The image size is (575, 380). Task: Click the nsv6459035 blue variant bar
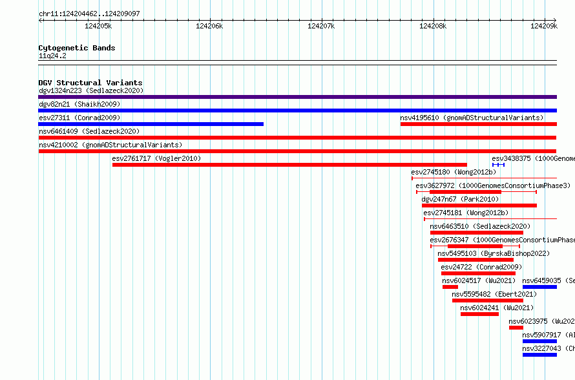point(540,287)
